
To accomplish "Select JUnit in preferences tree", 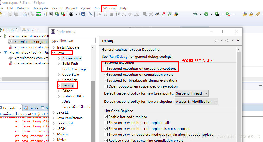I will [66, 102].
